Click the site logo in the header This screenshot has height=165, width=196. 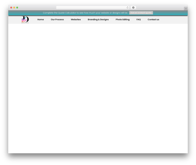[x=25, y=20]
